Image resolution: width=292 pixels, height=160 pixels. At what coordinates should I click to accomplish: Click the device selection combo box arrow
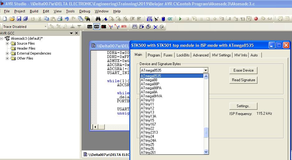point(205,70)
